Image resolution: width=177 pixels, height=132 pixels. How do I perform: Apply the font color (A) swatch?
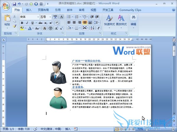(30, 28)
